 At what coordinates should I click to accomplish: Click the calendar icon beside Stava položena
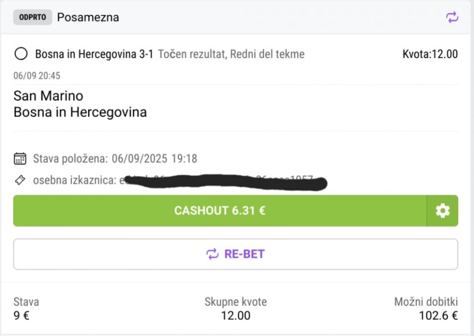pyautogui.click(x=20, y=158)
